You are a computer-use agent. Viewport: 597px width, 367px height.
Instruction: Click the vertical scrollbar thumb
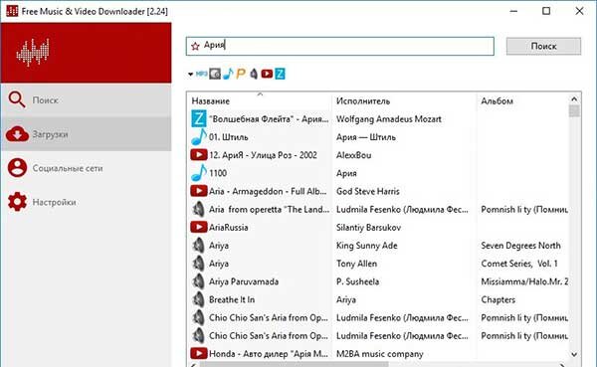574,111
